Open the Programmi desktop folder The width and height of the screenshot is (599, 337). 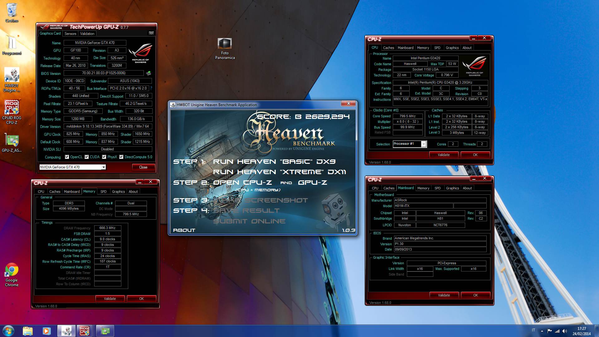click(x=12, y=45)
